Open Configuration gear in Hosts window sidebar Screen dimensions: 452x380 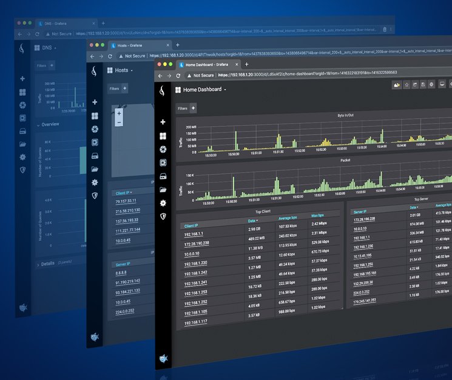tap(95, 182)
